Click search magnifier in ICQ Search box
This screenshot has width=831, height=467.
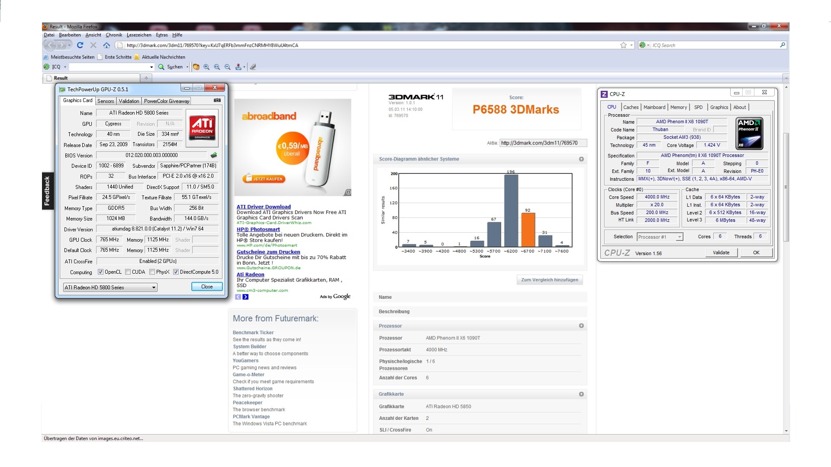tap(783, 45)
